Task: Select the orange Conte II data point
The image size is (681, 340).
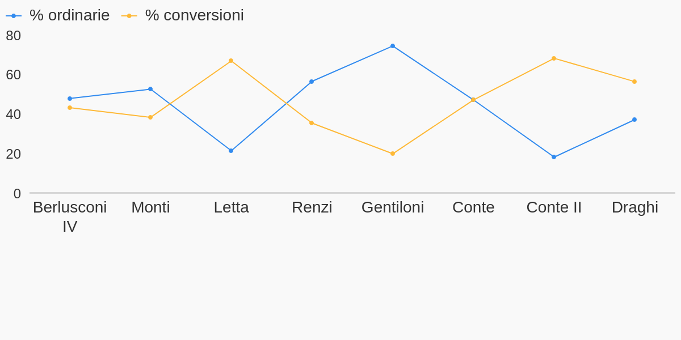Action: [x=554, y=58]
